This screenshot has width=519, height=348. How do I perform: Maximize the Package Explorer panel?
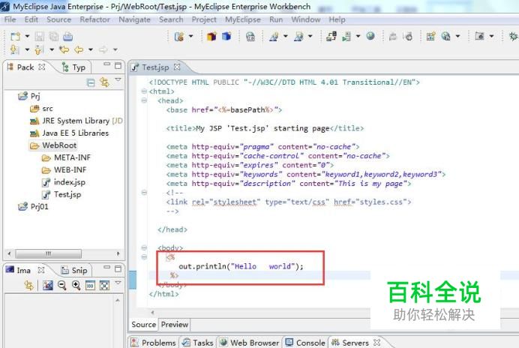[x=118, y=65]
